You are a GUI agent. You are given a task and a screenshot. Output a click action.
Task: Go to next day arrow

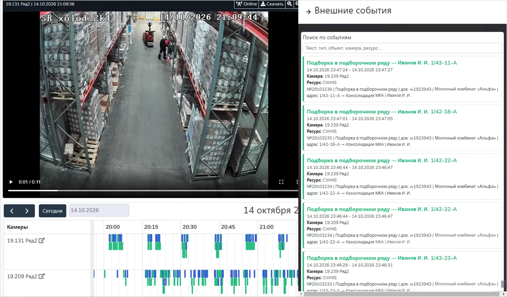(x=27, y=211)
